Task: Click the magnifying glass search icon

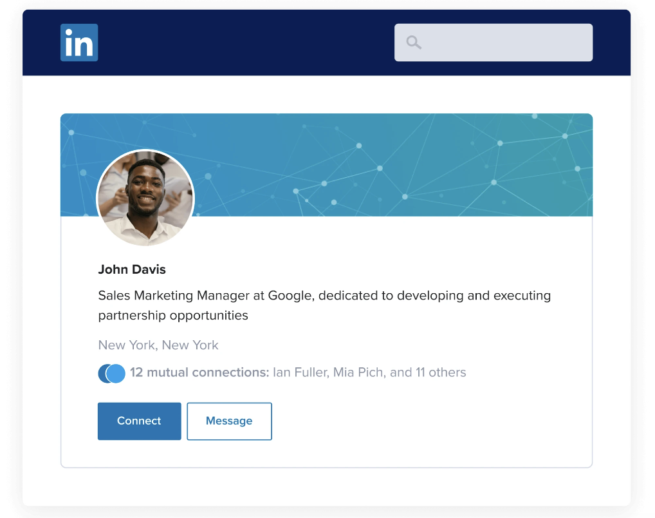Action: pyautogui.click(x=414, y=43)
